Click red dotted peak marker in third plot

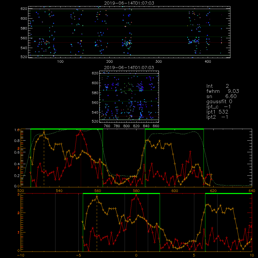(81, 159)
